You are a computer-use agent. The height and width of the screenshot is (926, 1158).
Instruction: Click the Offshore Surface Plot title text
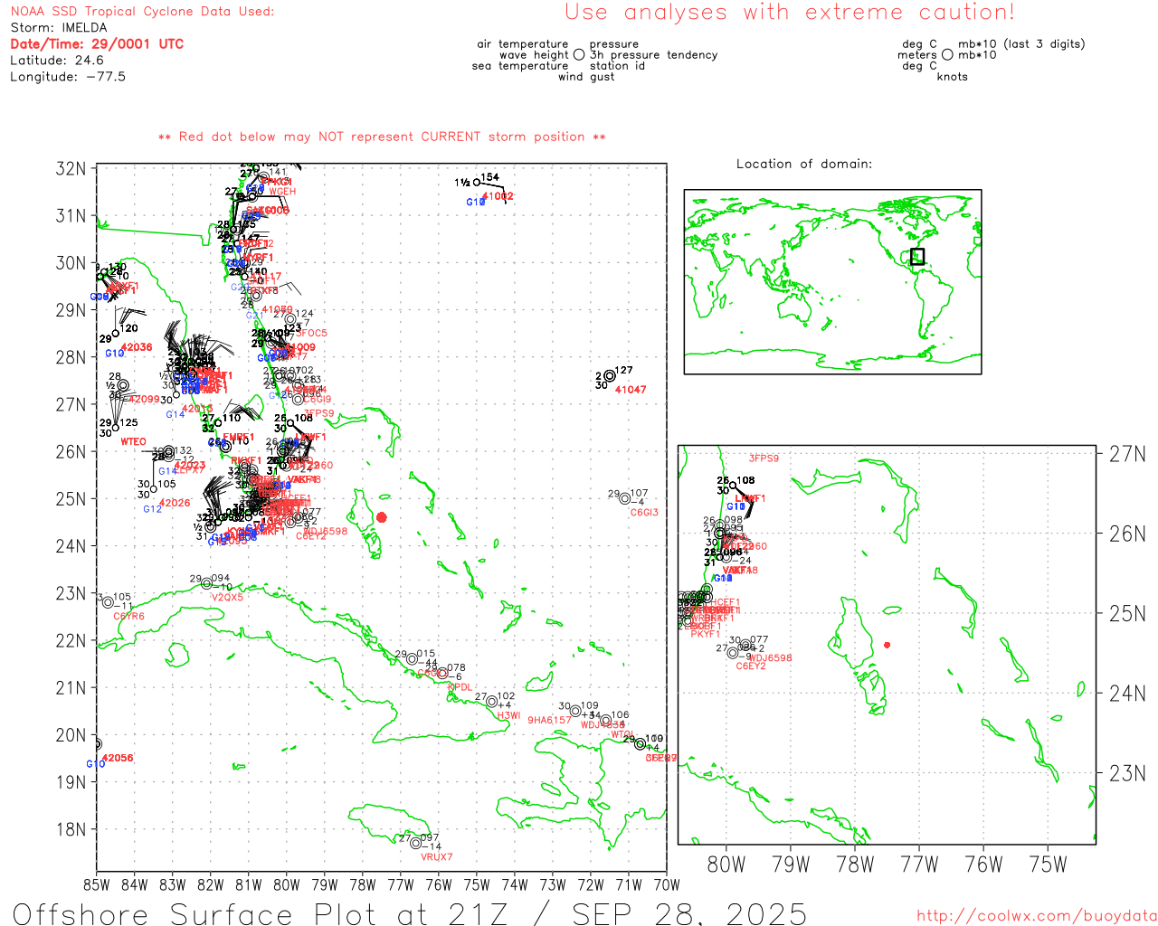(x=409, y=912)
